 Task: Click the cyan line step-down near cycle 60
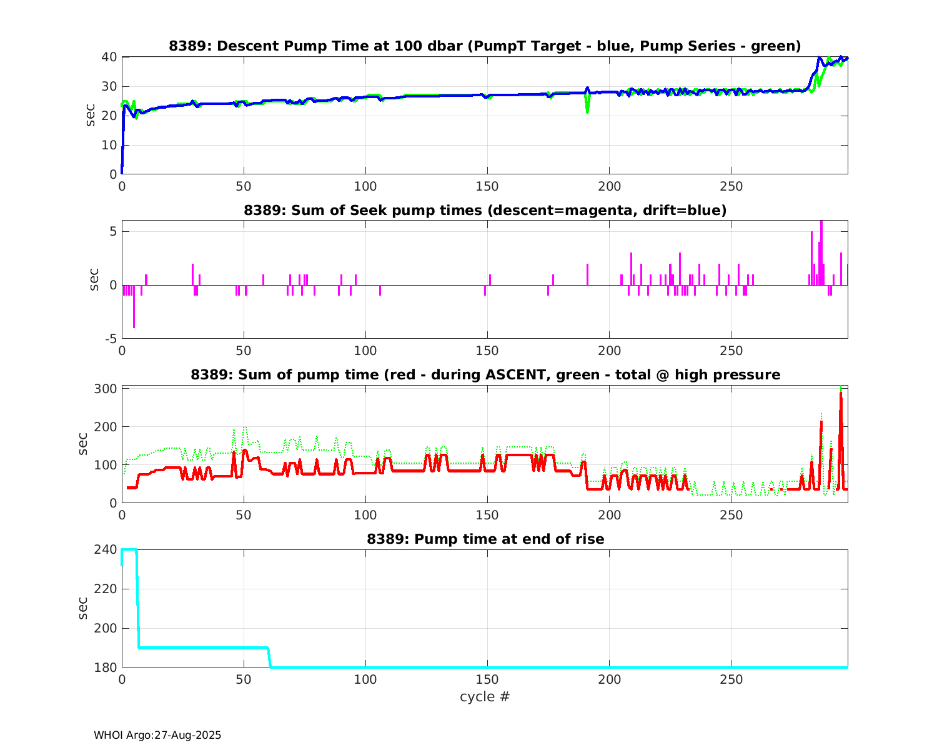(269, 656)
